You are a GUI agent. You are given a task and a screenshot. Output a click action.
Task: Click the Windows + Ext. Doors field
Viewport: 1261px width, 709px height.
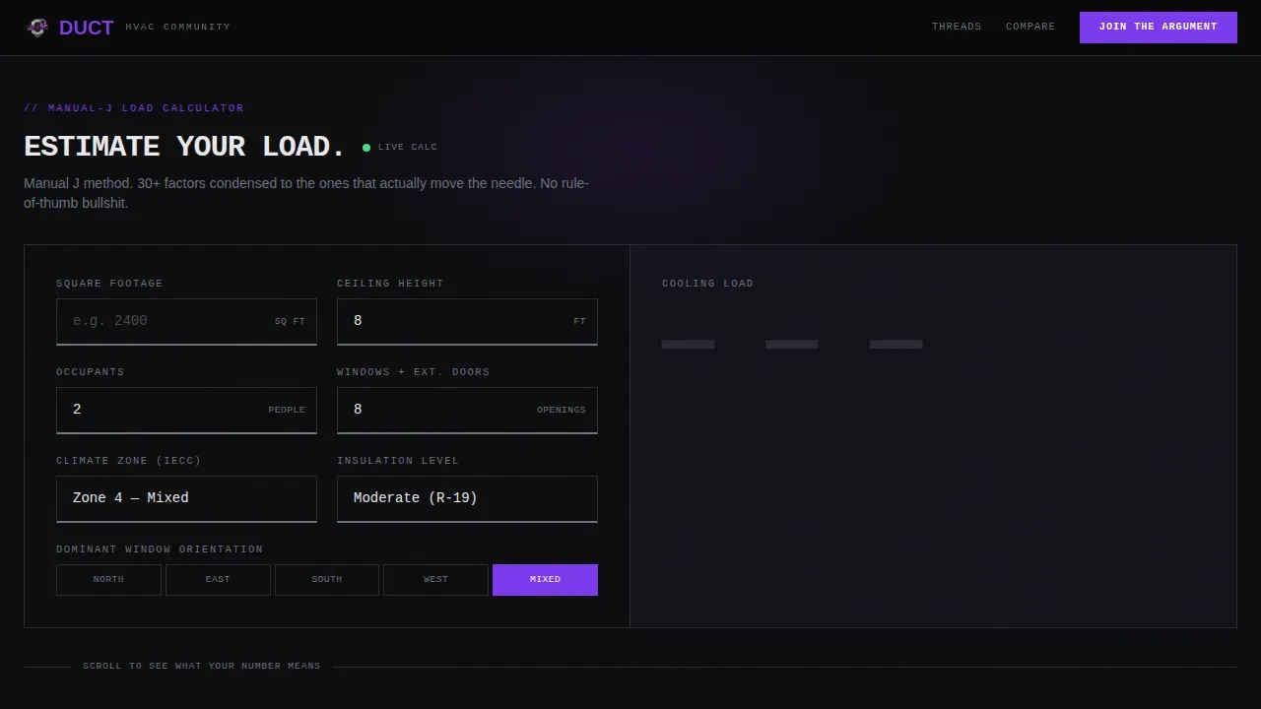467,411
